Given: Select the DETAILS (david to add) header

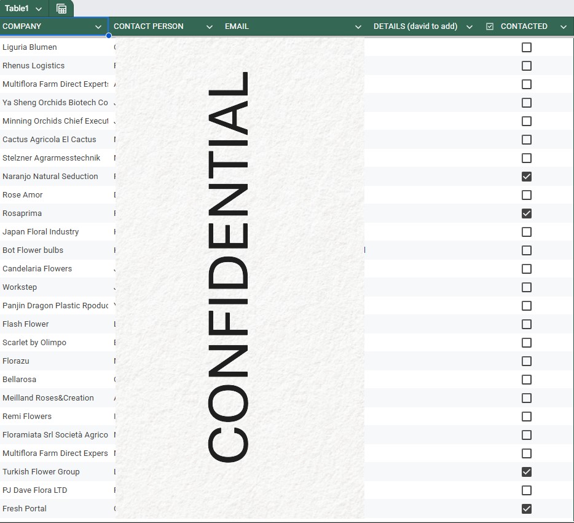Looking at the screenshot, I should (x=423, y=26).
